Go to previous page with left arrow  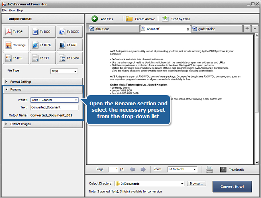tap(133, 169)
